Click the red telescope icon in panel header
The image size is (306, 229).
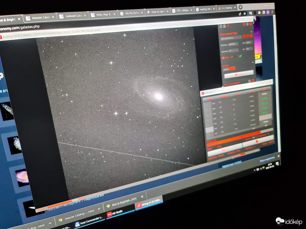coord(228,26)
